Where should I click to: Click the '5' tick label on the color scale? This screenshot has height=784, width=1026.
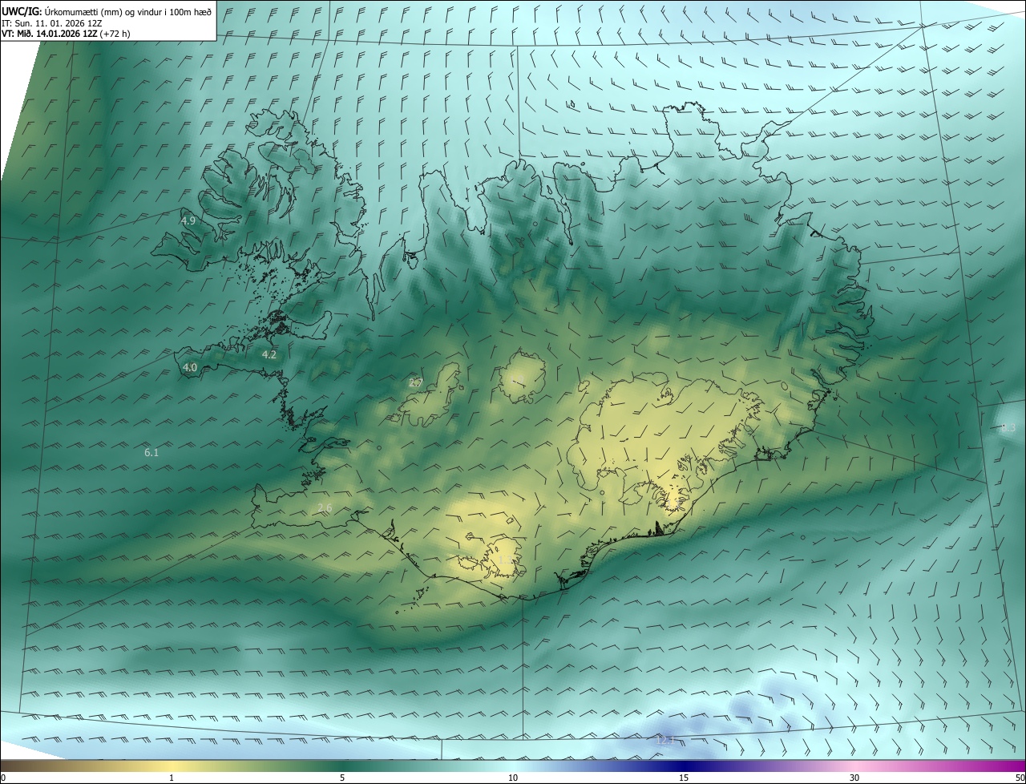coord(342,778)
